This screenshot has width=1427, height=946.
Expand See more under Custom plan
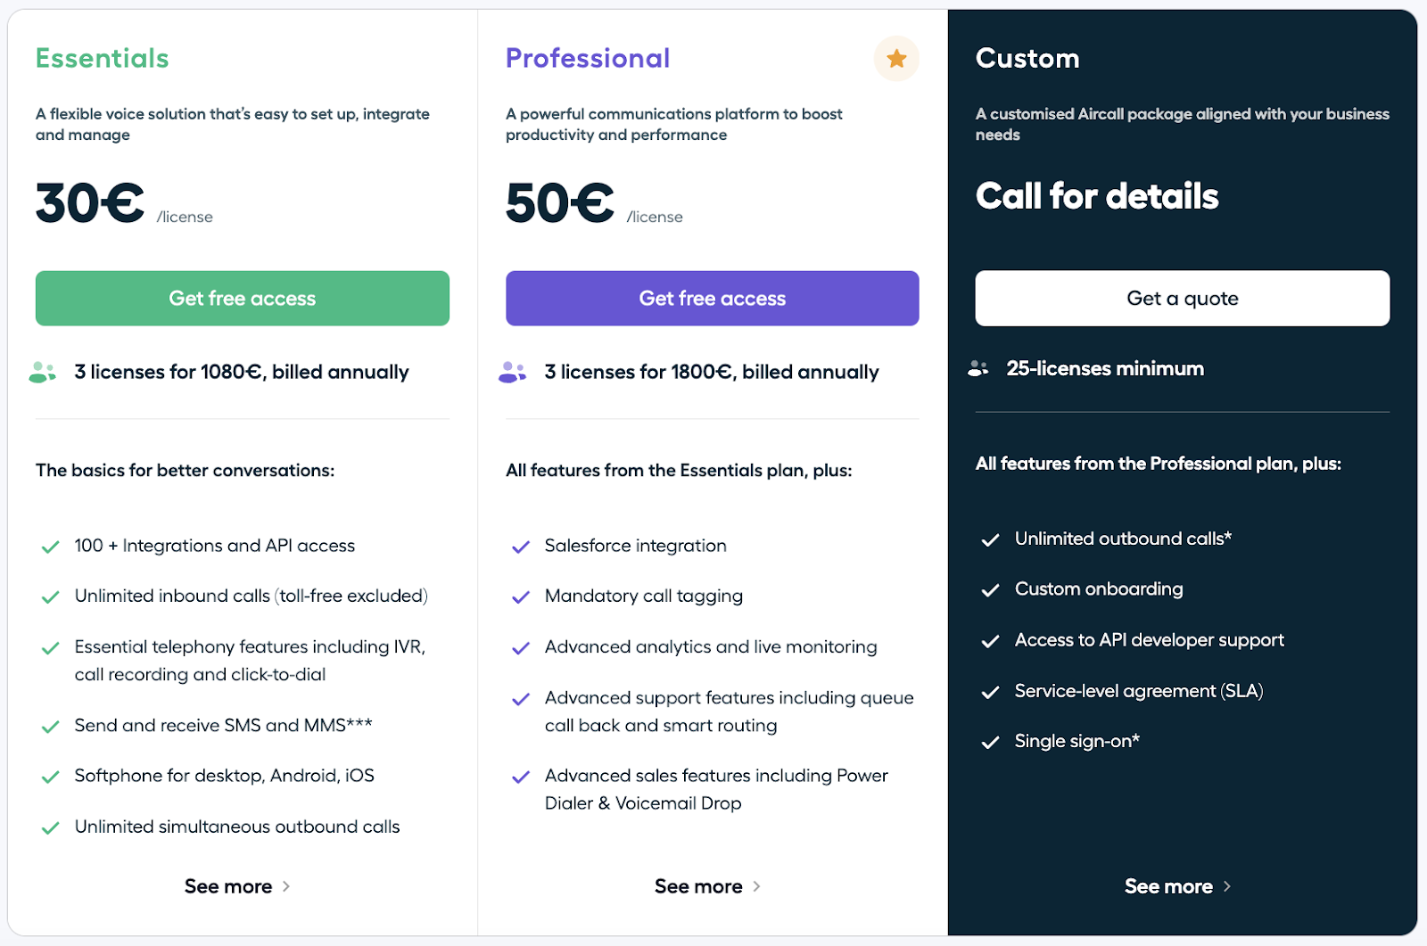click(1177, 886)
